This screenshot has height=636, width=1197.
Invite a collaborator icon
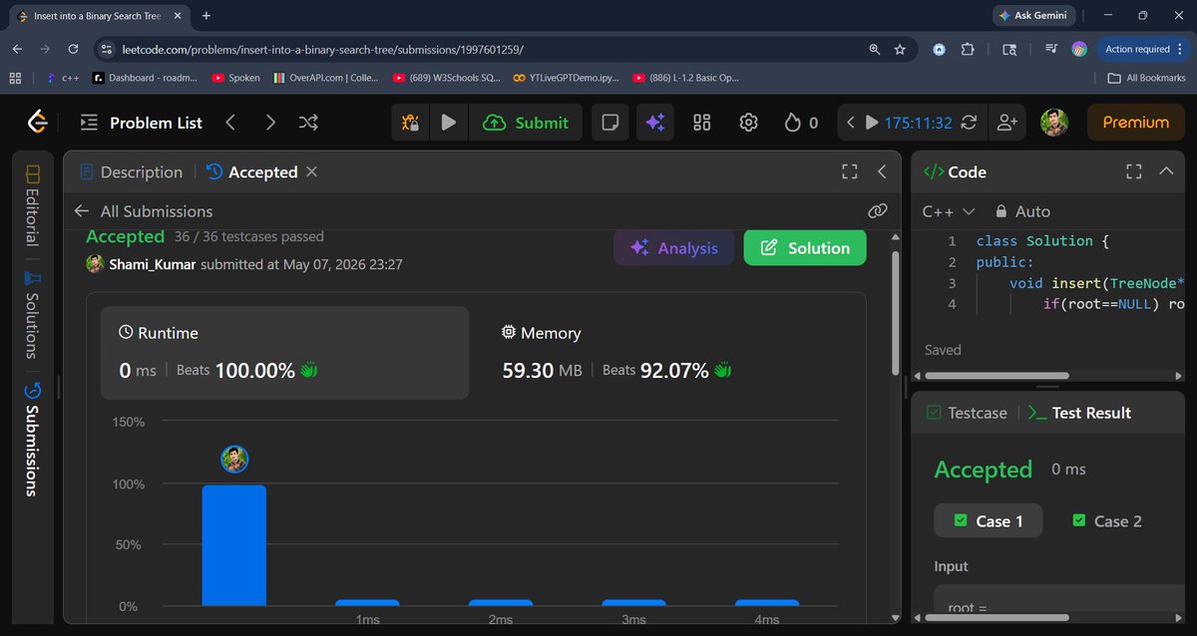point(1007,123)
